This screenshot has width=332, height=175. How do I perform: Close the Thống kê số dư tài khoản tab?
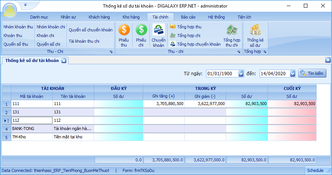[x=64, y=60]
